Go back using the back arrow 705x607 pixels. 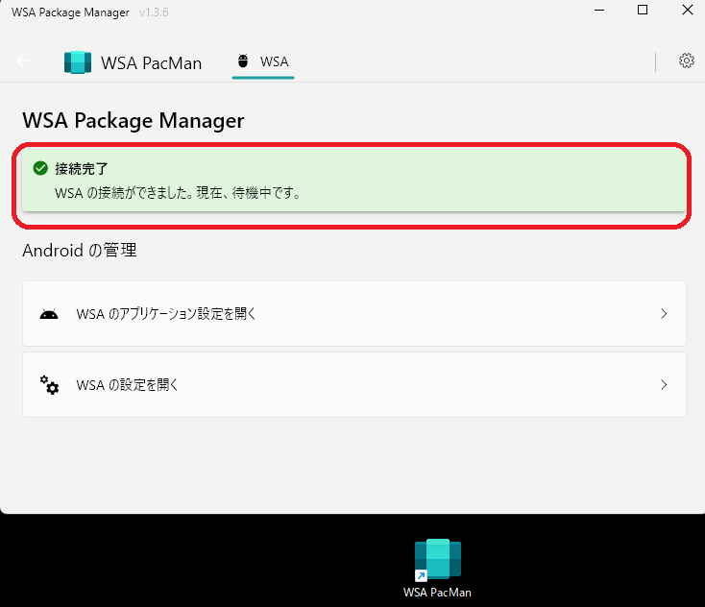coord(23,61)
